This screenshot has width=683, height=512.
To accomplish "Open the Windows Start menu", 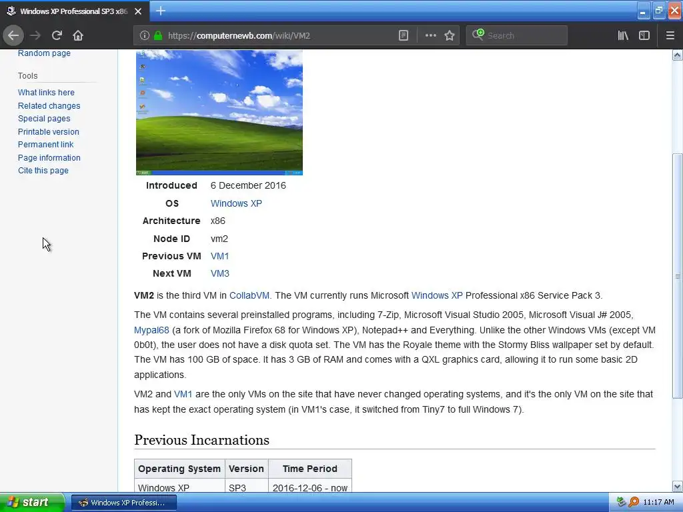I will 32,502.
